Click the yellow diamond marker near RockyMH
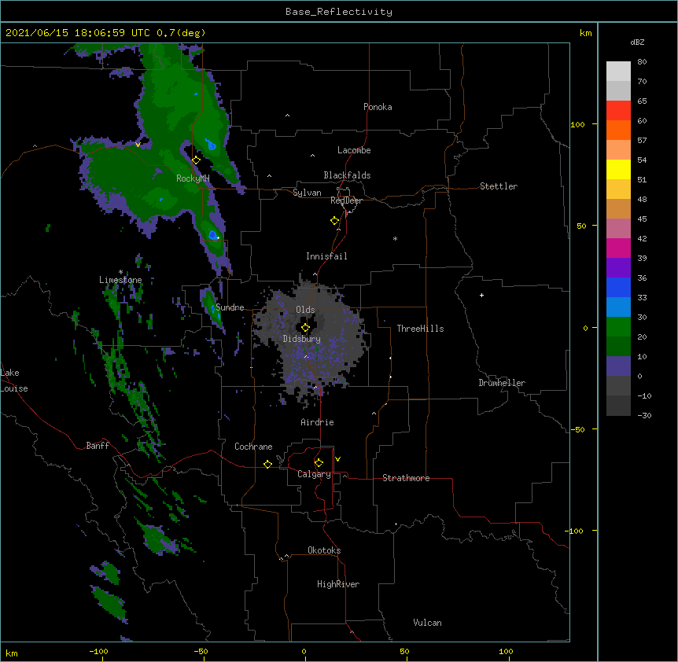 [x=196, y=160]
